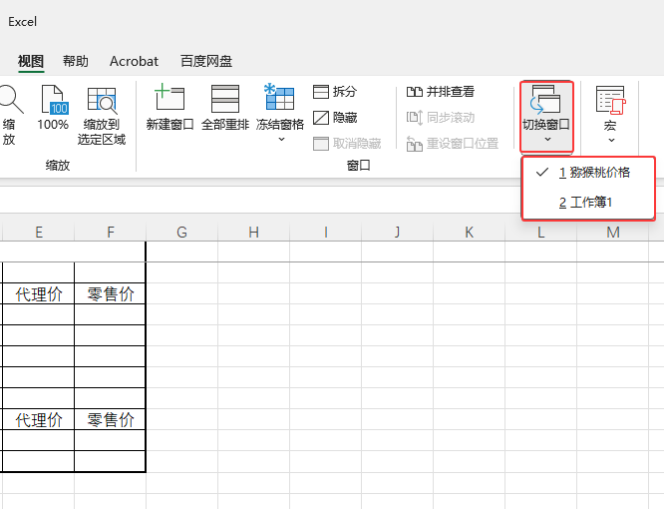The image size is (664, 509).
Task: Click the Switch Windows (切换窗口) icon
Action: click(x=545, y=99)
